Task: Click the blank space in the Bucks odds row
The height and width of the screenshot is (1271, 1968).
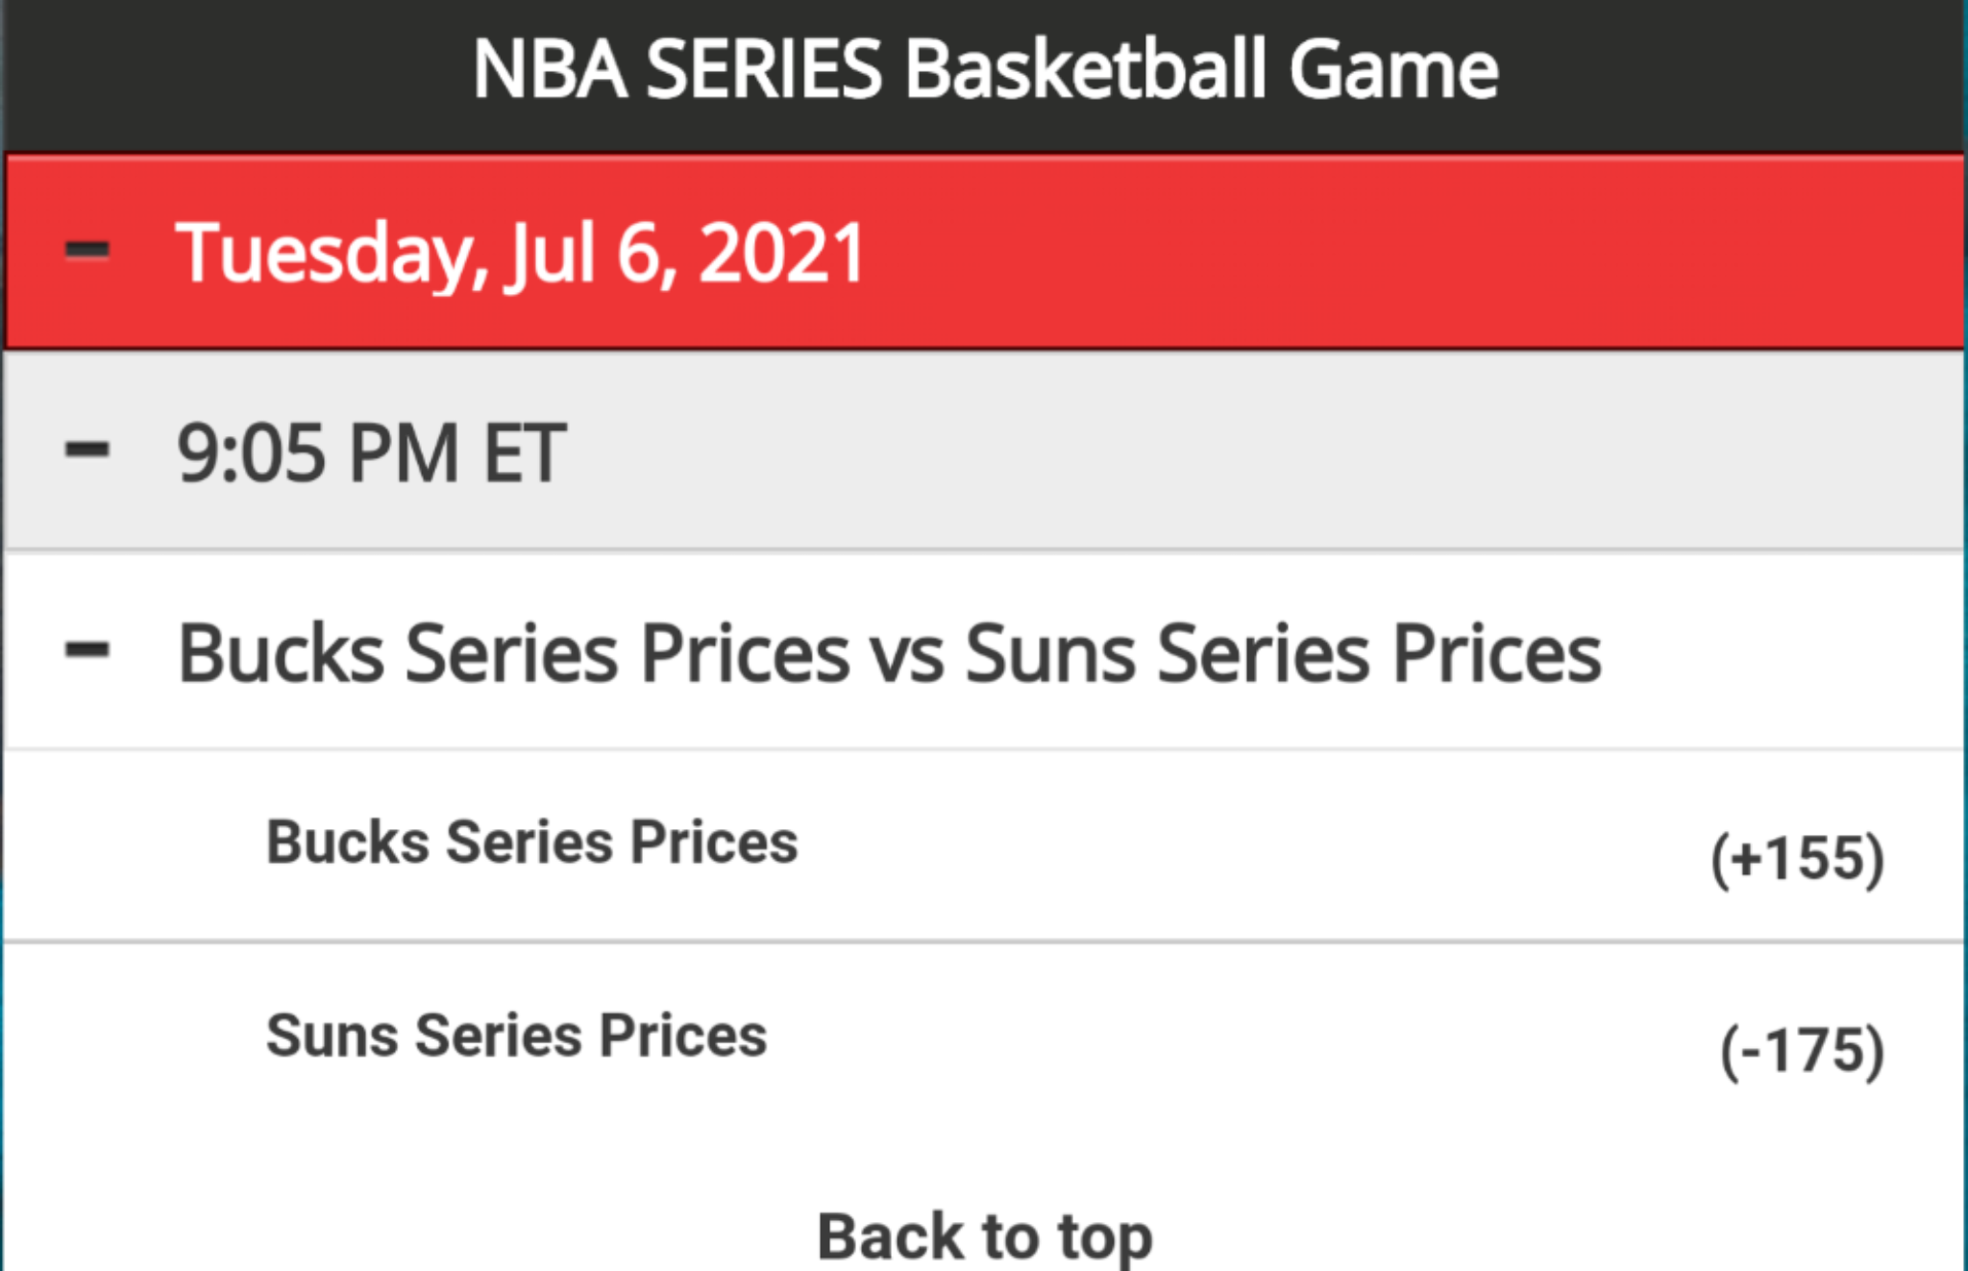Action: point(1249,846)
